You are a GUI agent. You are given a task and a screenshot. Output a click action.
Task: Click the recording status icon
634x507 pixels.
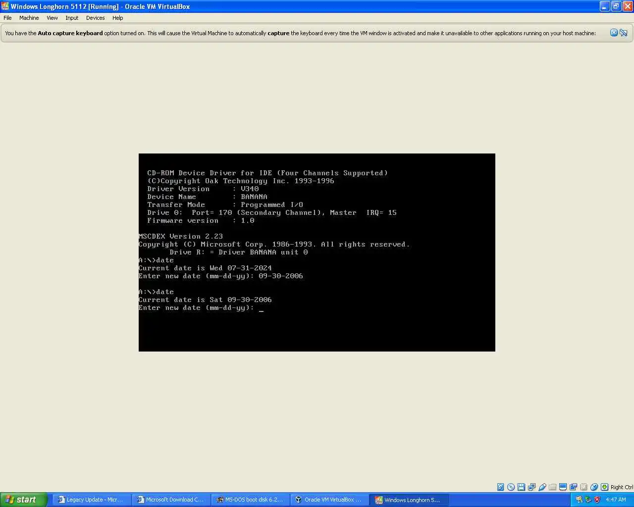[573, 487]
